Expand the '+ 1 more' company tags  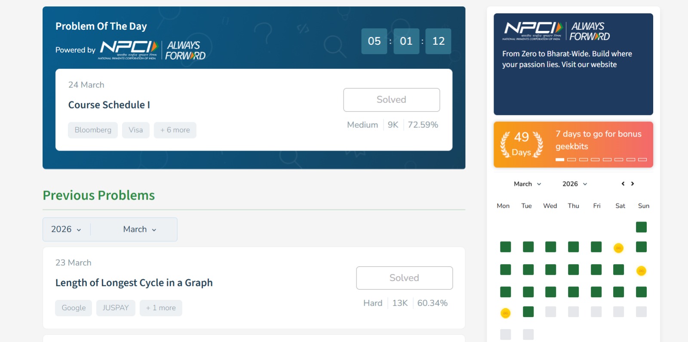161,308
